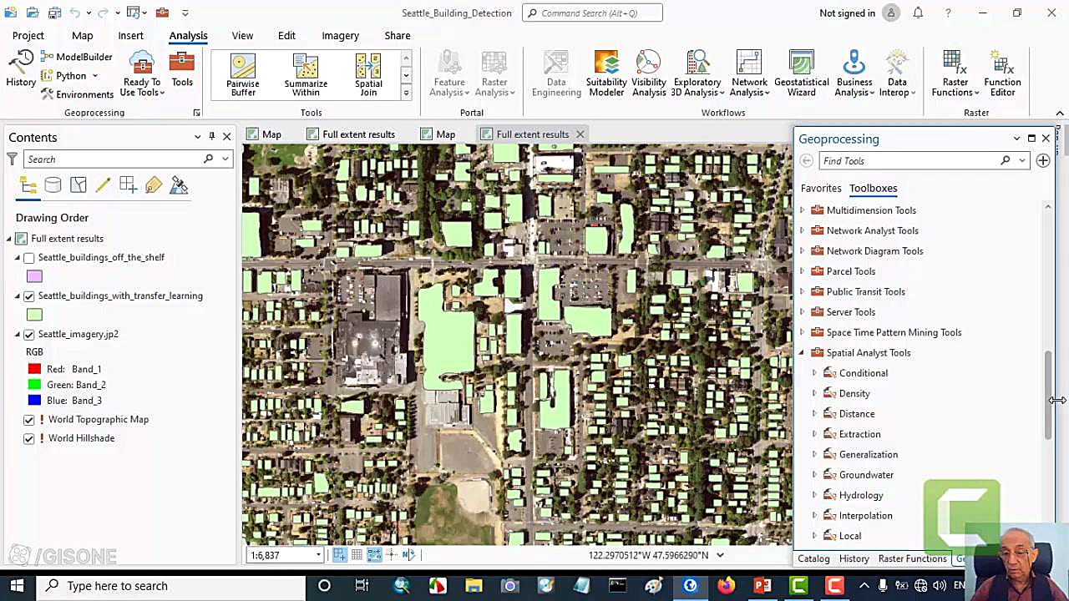The image size is (1069, 601).
Task: Enable Seattle_buildings_off_the_shelf layer checkbox
Action: point(29,258)
